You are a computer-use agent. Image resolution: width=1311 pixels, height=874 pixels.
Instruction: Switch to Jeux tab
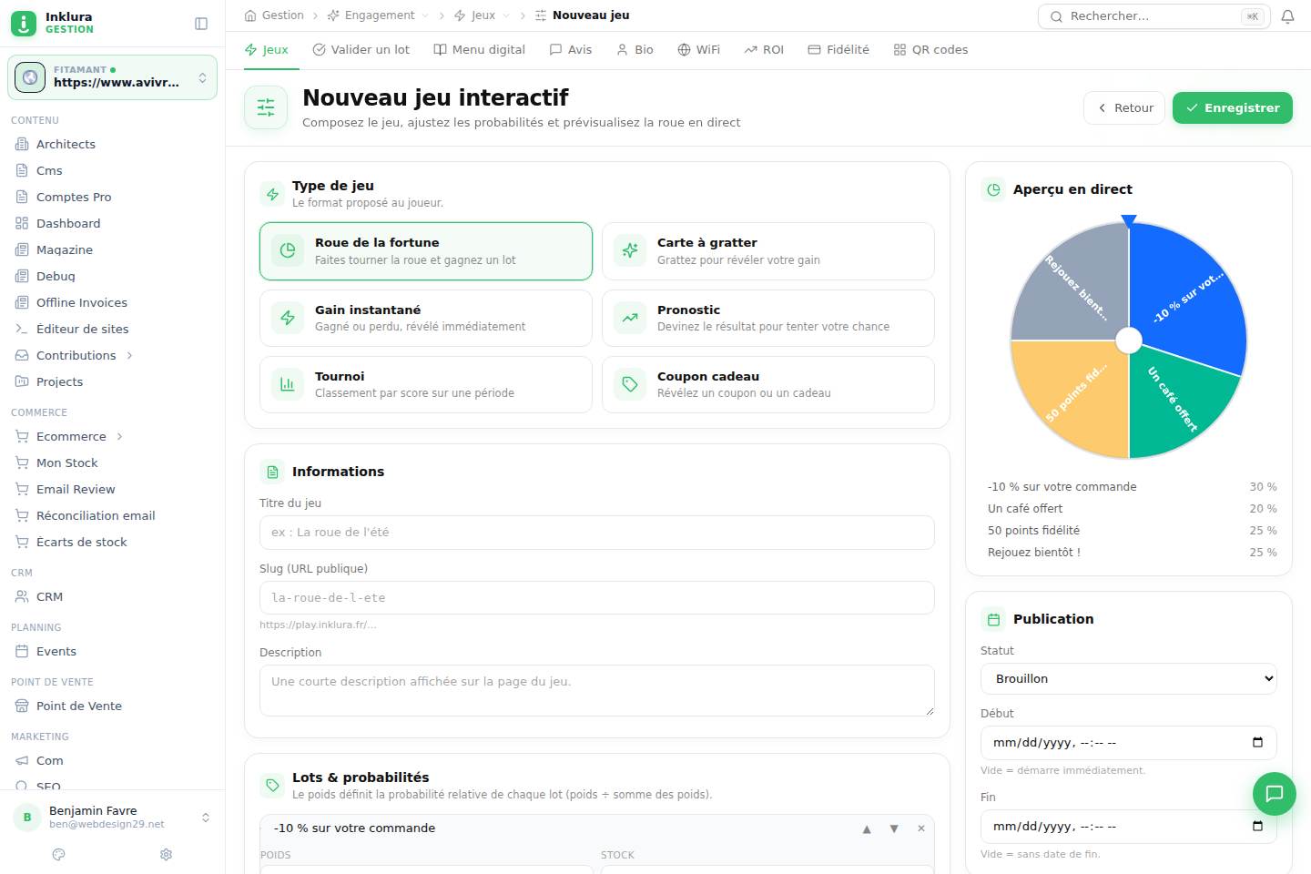pyautogui.click(x=267, y=50)
